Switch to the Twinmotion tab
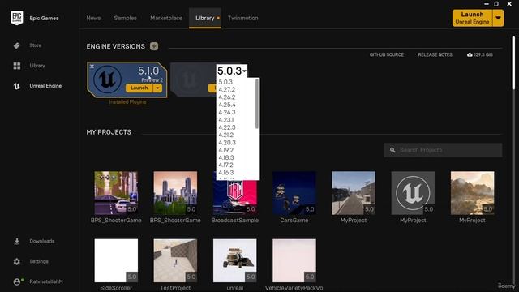The image size is (519, 292). (243, 18)
